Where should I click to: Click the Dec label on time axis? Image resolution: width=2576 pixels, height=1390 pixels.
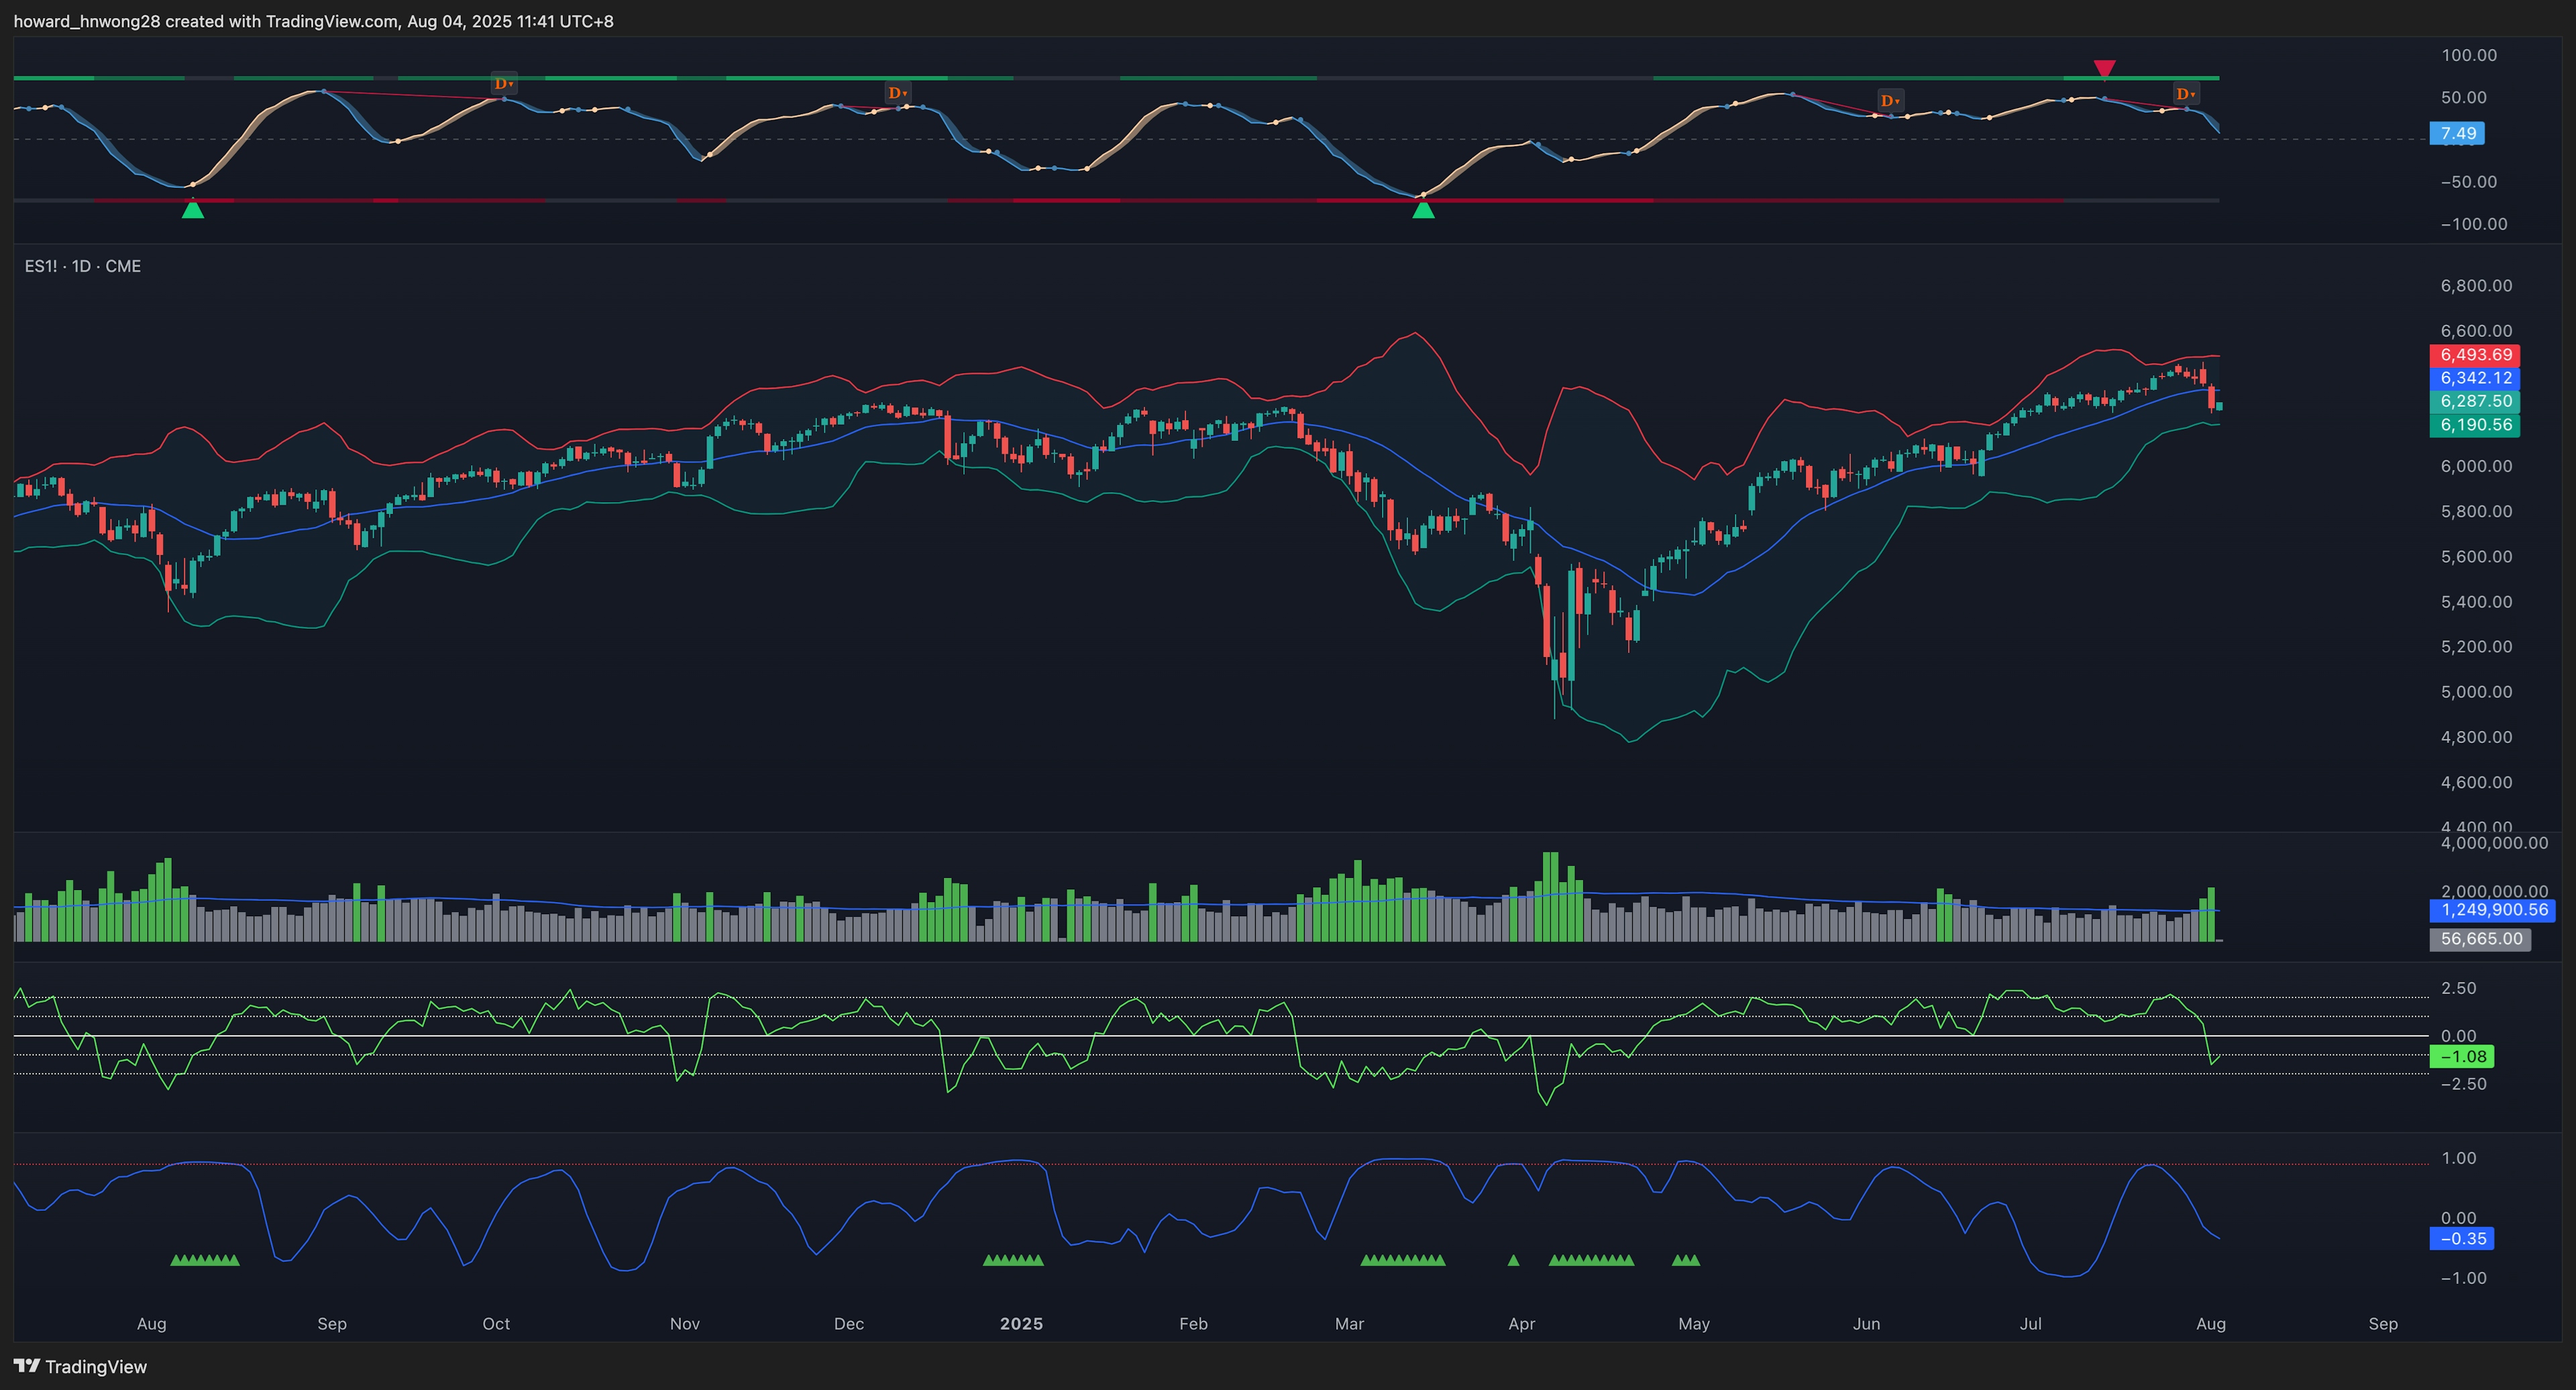(x=848, y=1323)
